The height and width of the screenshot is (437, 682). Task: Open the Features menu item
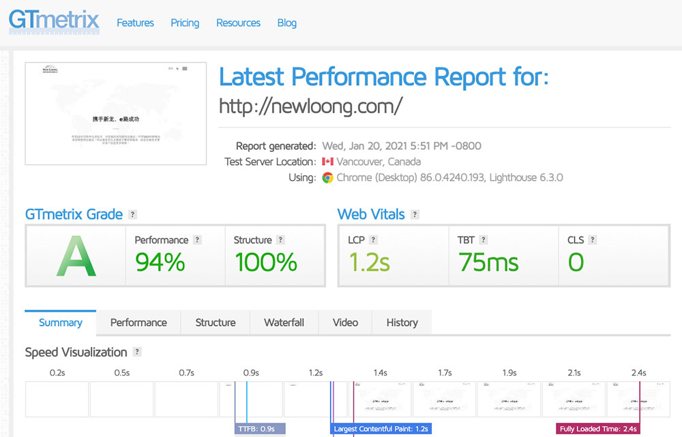click(135, 23)
